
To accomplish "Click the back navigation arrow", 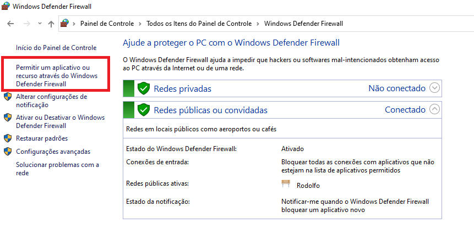I will 10,24.
